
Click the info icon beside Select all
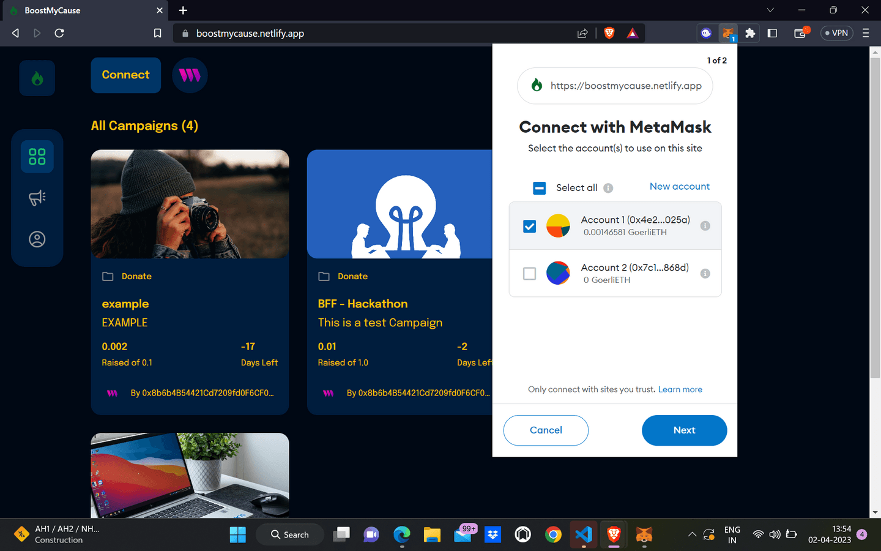(608, 188)
